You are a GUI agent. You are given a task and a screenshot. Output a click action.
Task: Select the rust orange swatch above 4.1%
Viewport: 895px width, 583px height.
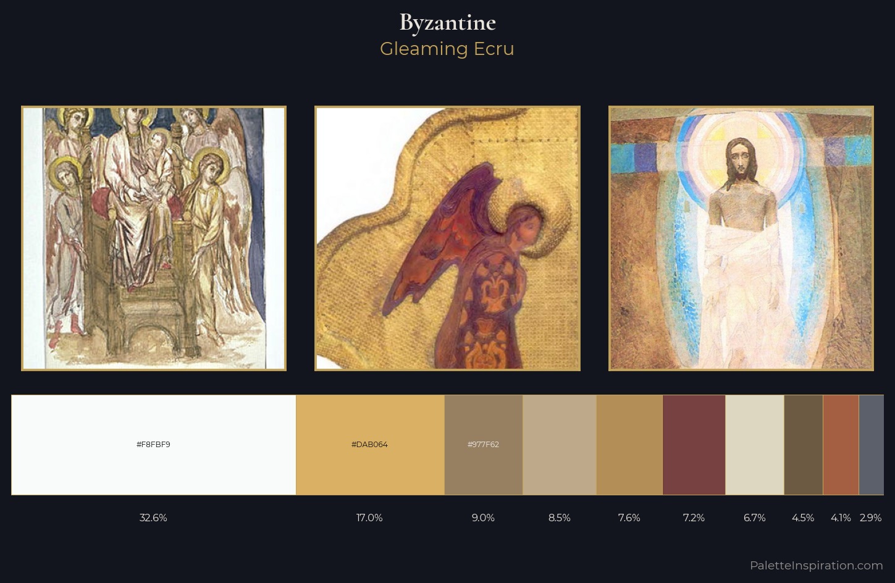pos(841,445)
